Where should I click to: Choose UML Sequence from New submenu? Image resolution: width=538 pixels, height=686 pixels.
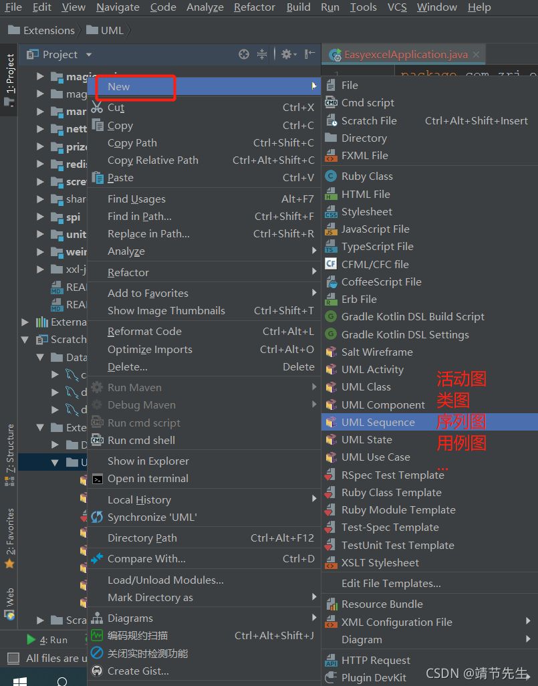[430, 422]
